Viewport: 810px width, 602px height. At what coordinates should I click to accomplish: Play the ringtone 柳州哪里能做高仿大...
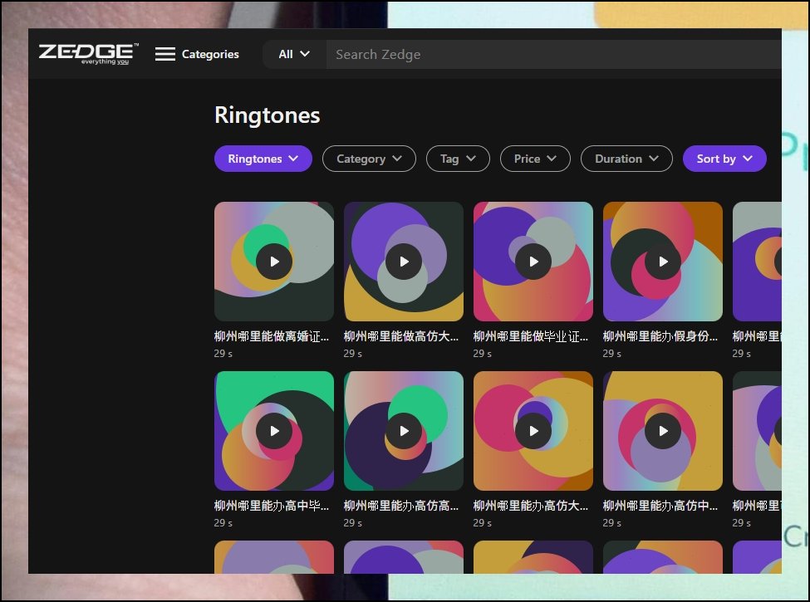coord(404,262)
